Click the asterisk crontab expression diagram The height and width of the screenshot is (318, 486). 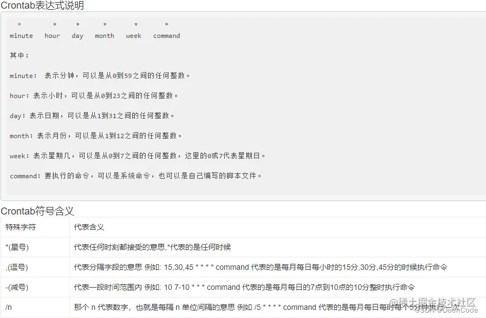tap(95, 30)
